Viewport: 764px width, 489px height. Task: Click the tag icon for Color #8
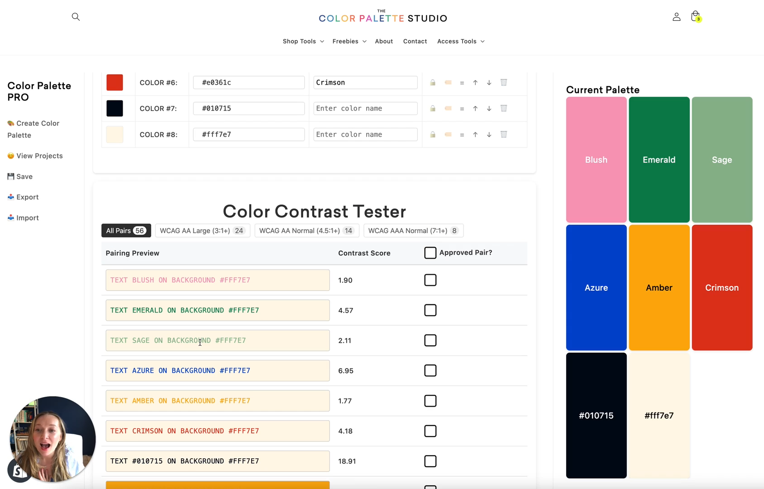pos(448,134)
